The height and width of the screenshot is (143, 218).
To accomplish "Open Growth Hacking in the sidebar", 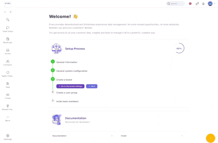I will 8,108.
